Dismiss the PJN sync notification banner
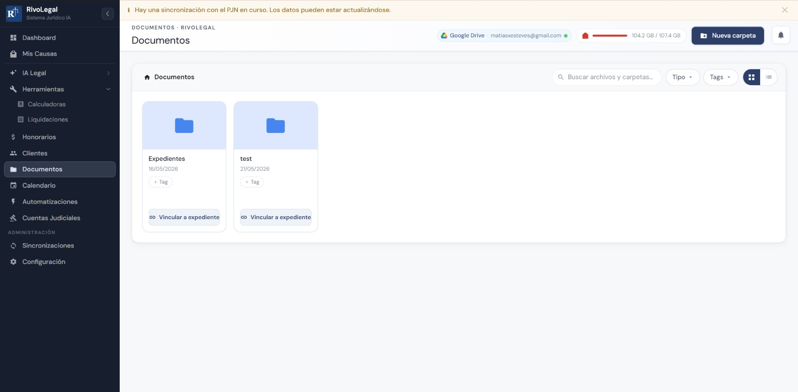The height and width of the screenshot is (392, 798). 785,10
